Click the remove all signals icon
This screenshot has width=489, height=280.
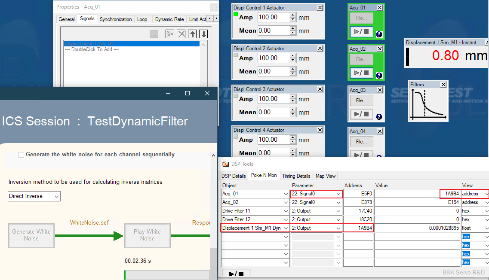[x=170, y=34]
